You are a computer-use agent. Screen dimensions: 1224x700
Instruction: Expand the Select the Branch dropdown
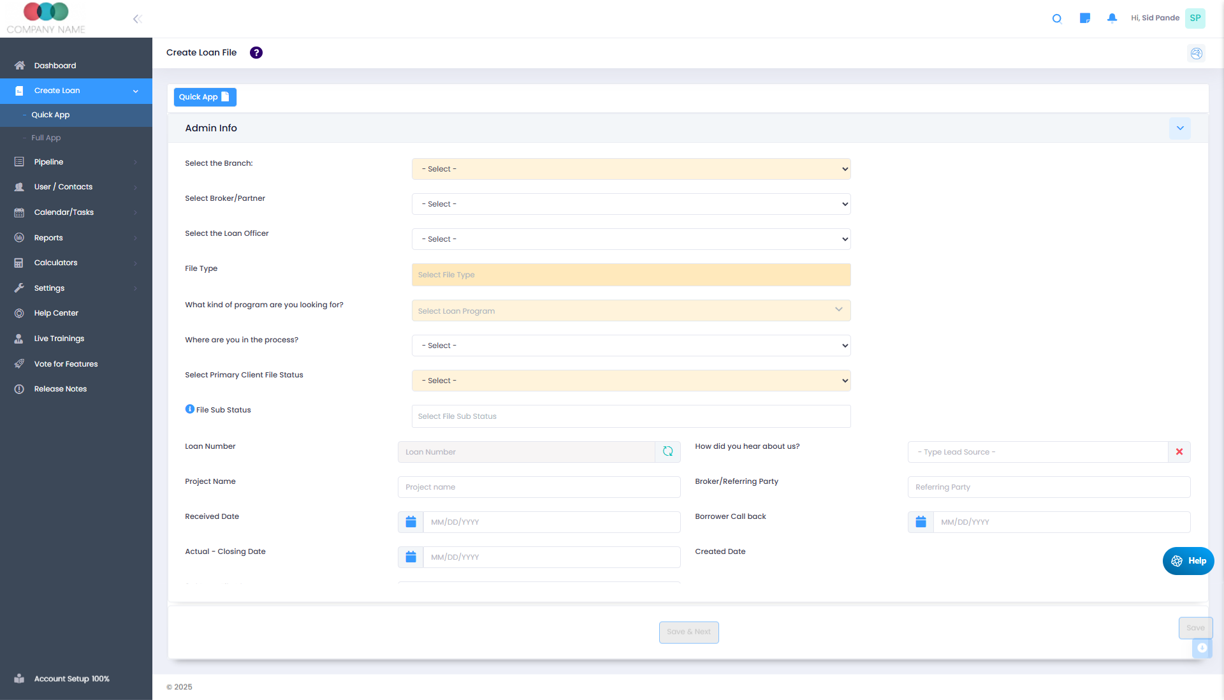click(x=630, y=168)
